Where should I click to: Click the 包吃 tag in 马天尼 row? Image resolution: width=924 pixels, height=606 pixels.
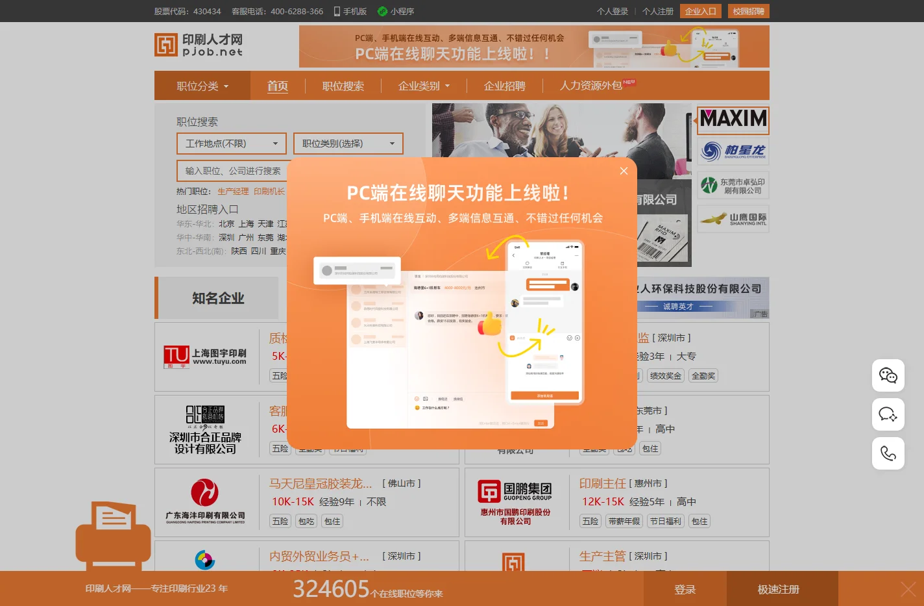[306, 521]
